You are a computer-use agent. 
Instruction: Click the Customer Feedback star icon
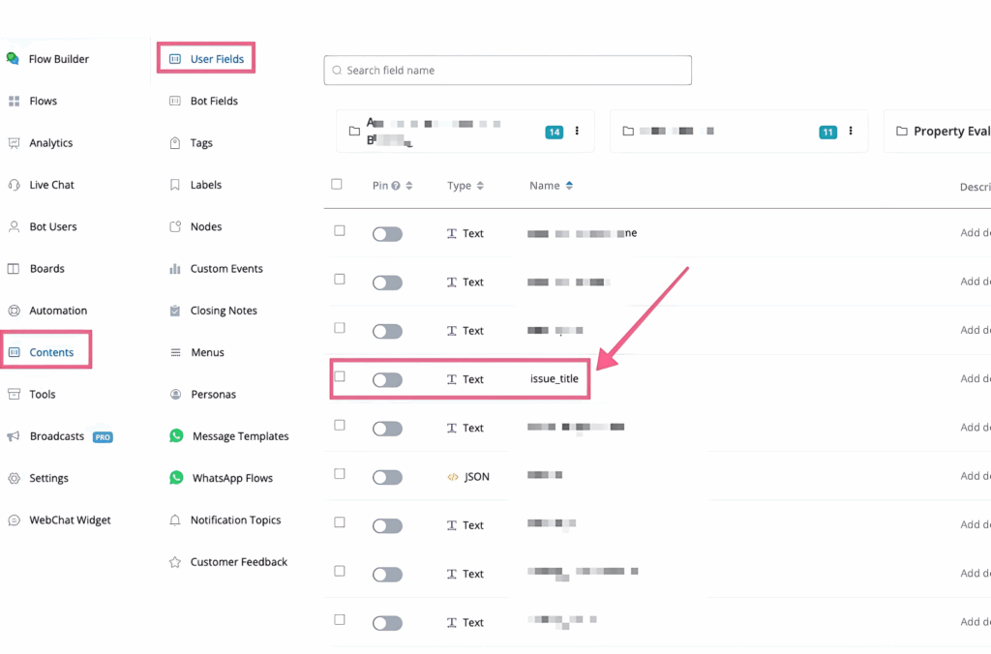click(175, 562)
